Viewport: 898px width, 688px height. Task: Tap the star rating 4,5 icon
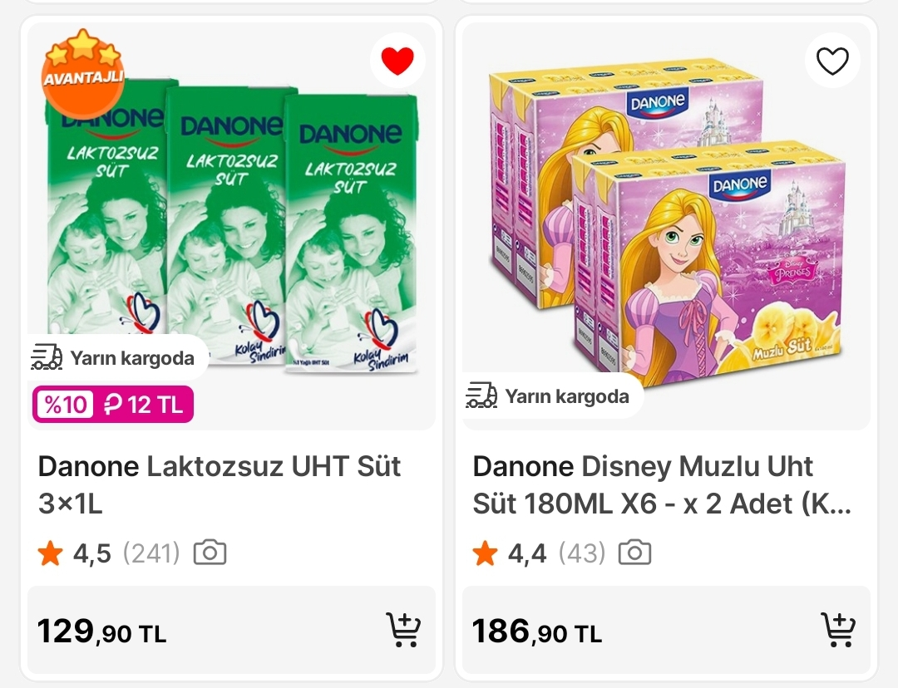click(51, 553)
